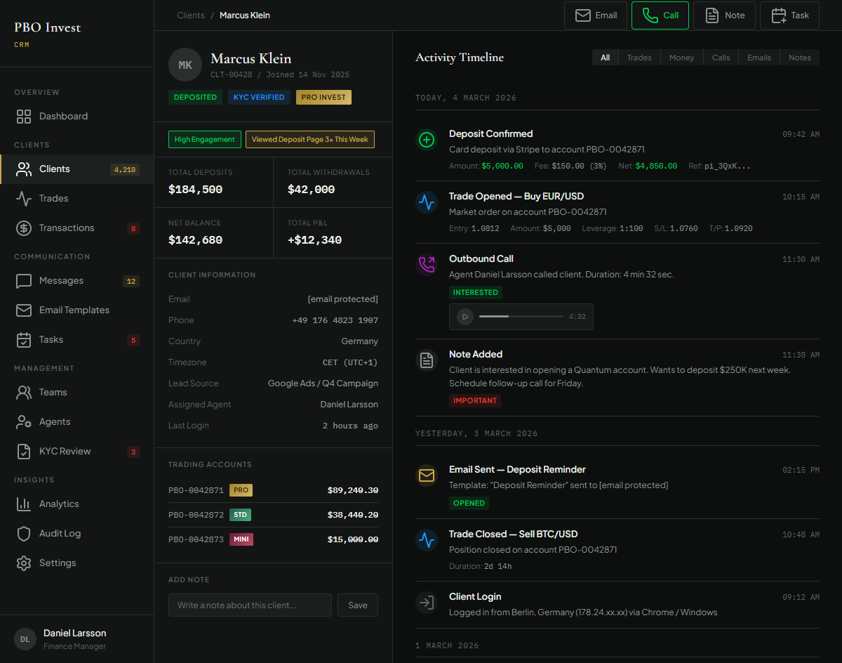
Task: Click the Deposit Confirmed plus-circle icon
Action: click(x=427, y=140)
